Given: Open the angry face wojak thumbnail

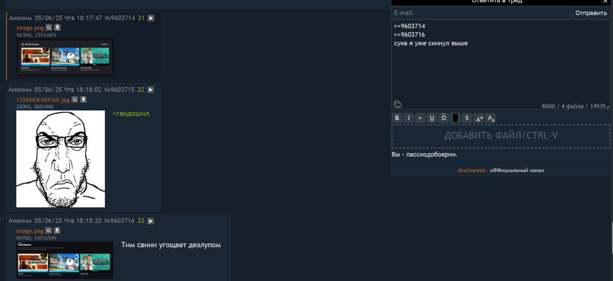Looking at the screenshot, I should [61, 159].
